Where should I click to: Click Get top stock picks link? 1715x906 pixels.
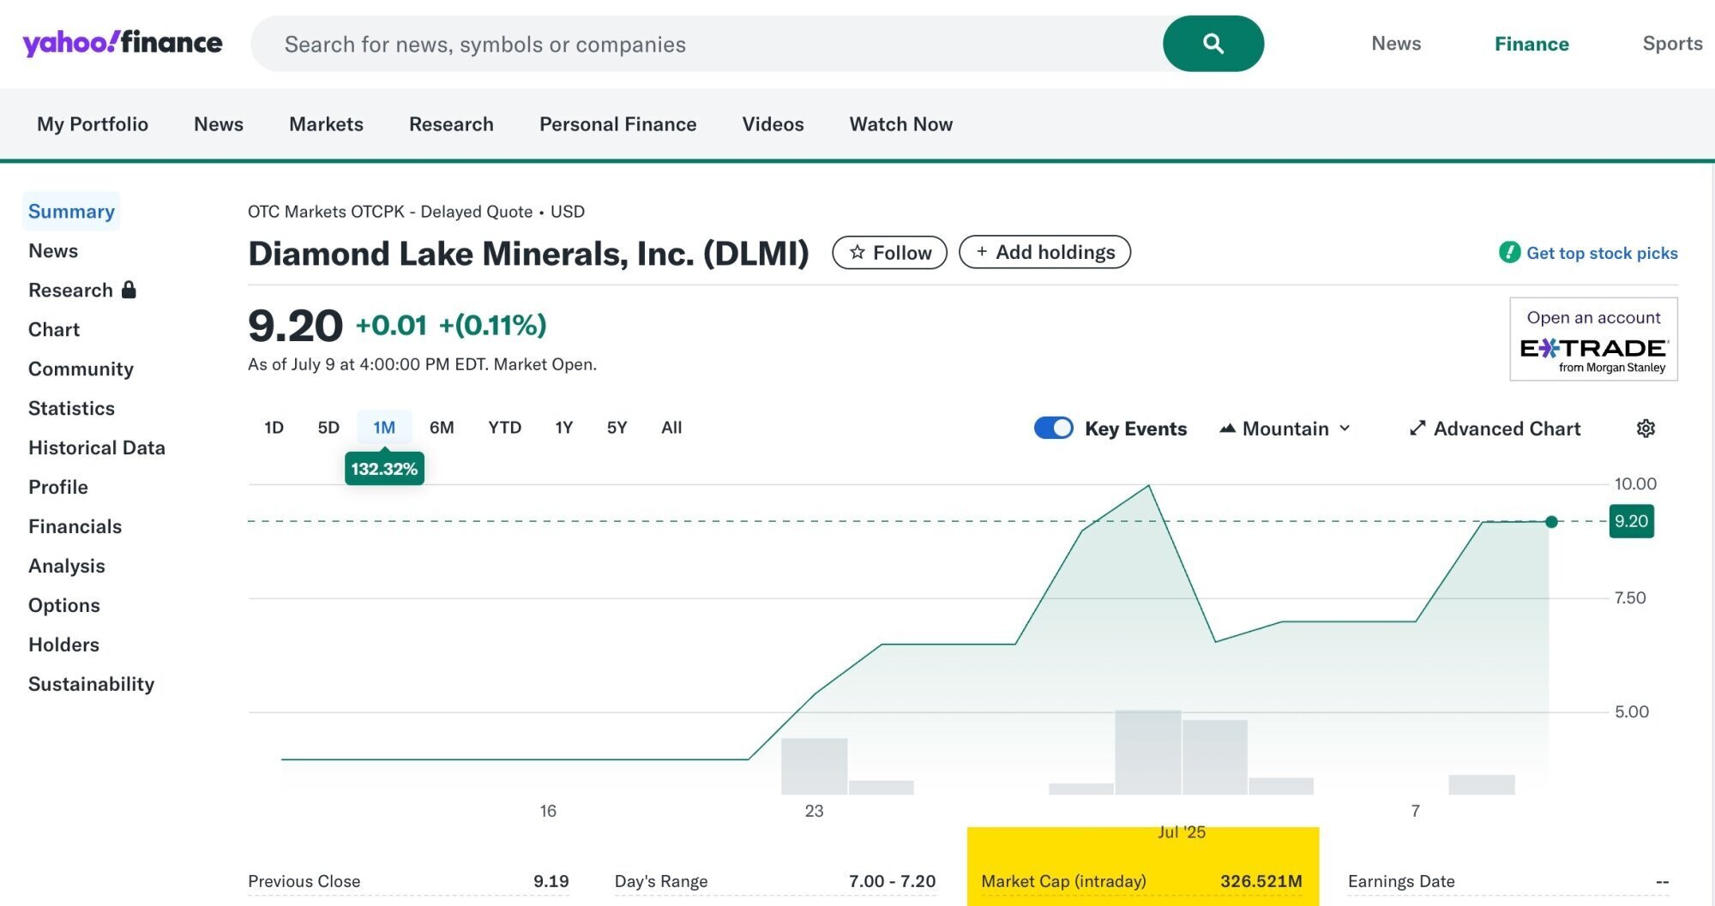1602,253
